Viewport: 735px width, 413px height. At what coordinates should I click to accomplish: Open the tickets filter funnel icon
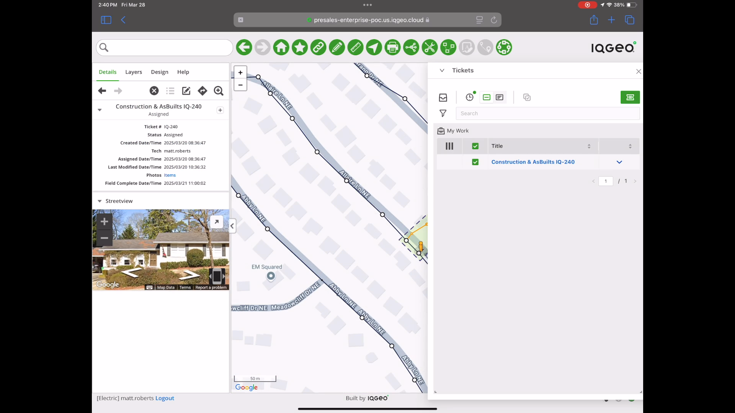[443, 113]
